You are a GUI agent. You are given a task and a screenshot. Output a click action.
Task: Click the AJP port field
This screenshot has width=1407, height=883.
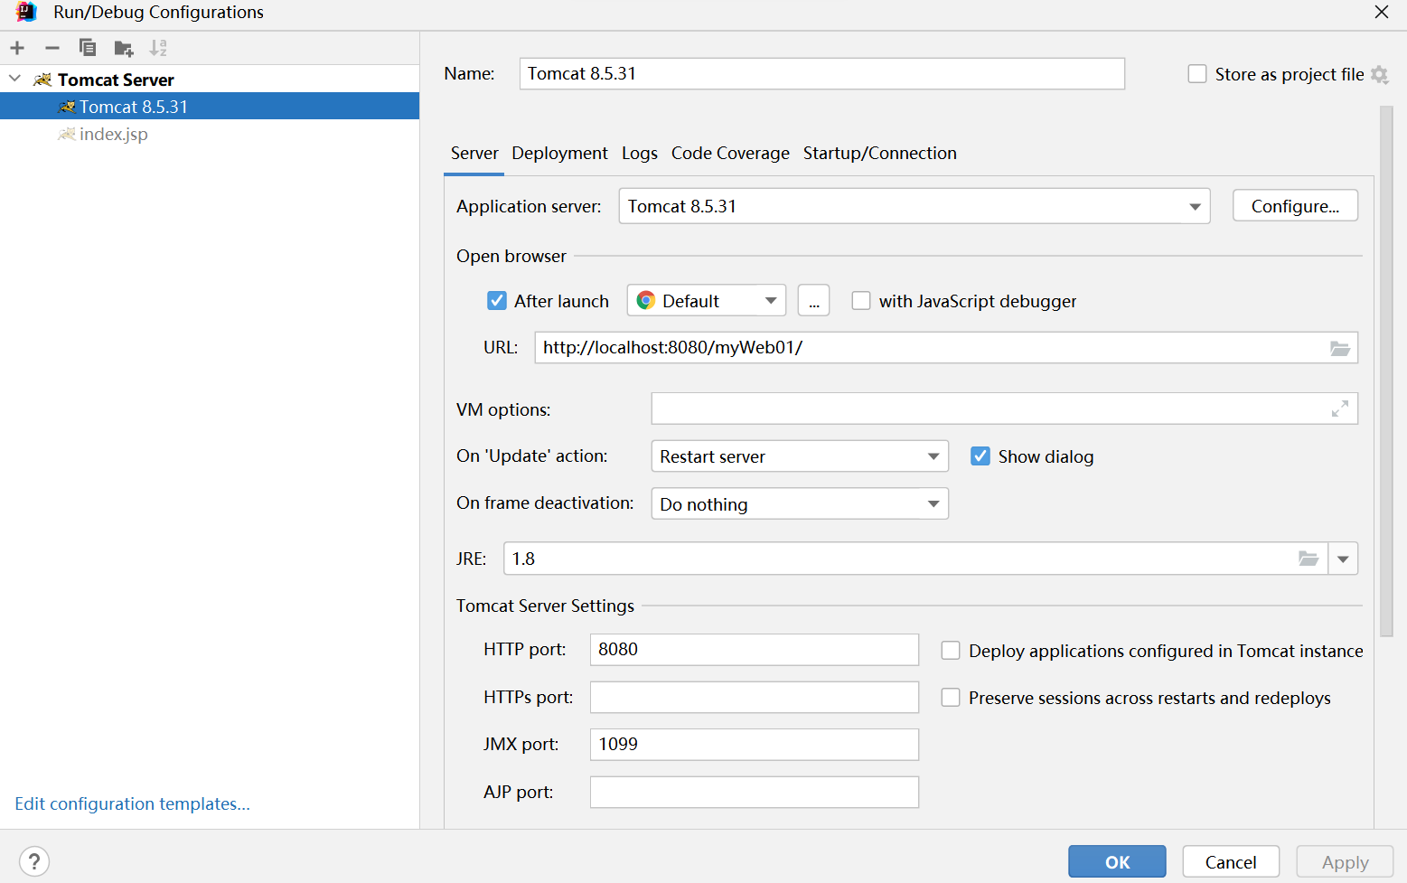point(755,792)
